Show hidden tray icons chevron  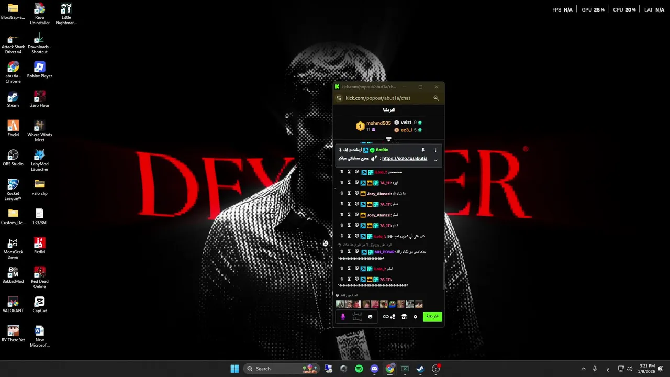point(583,369)
